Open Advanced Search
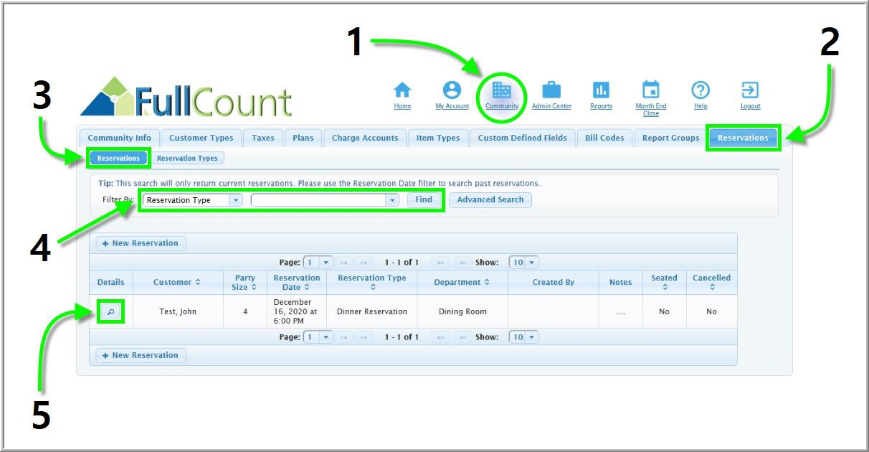869x452 pixels. point(490,199)
